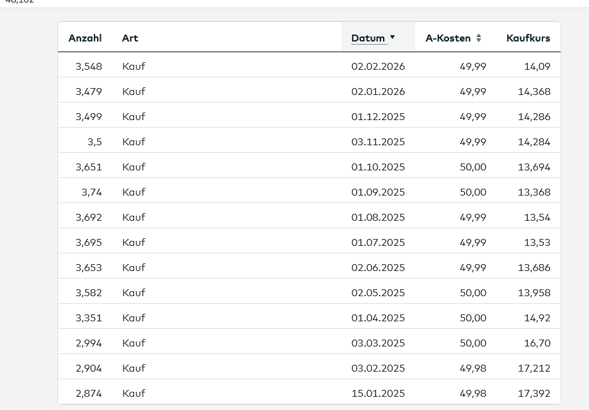Click quantity value 3,548
589x410 pixels.
tap(89, 67)
